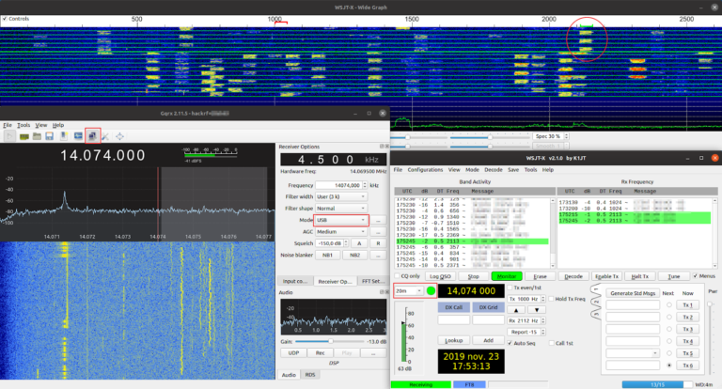Toggle NB1 noise blanker button
Viewport: 722px width, 389px height.
[x=327, y=255]
